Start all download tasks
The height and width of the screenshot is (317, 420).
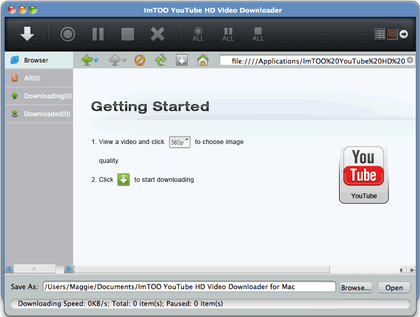click(198, 35)
